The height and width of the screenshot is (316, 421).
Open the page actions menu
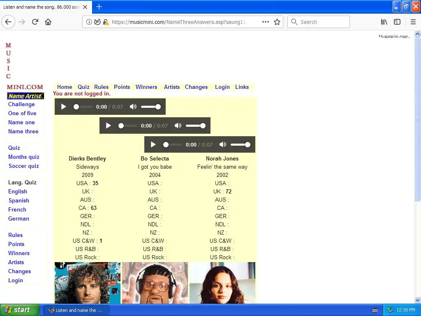click(x=265, y=22)
